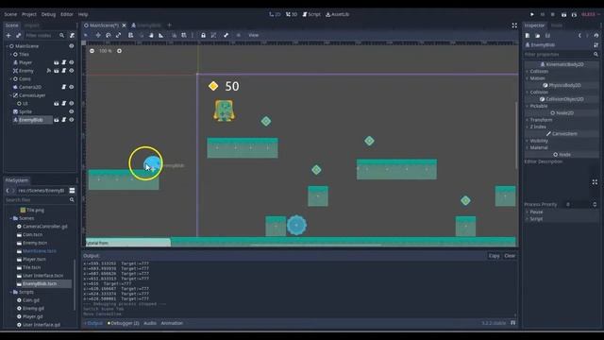The image size is (604, 340).
Task: Click the Enemy node signal icon
Action: coord(49,71)
